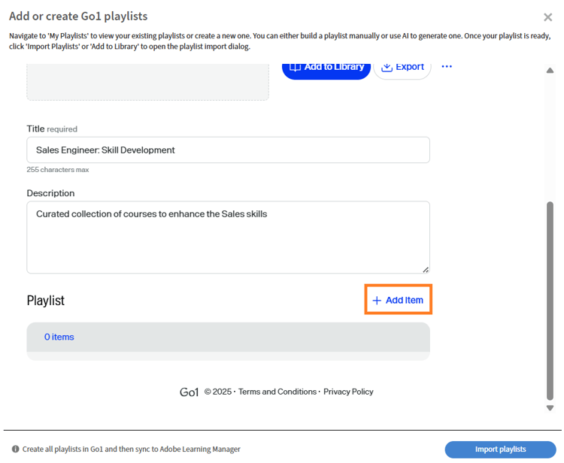564x463 pixels.
Task: Click the Title field label
Action: point(35,129)
